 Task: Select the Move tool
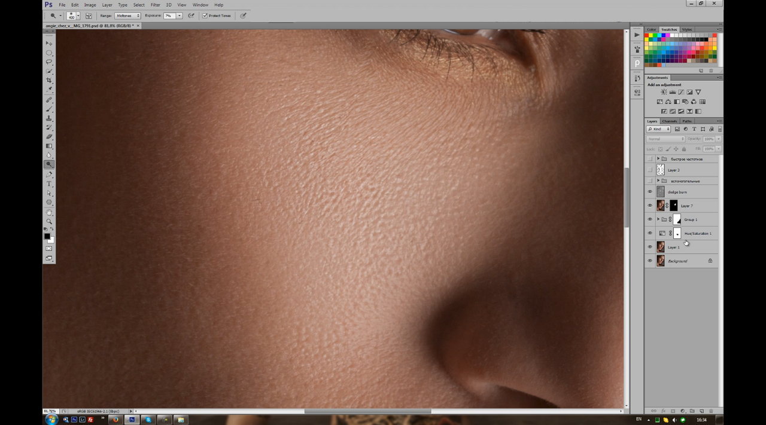[49, 43]
